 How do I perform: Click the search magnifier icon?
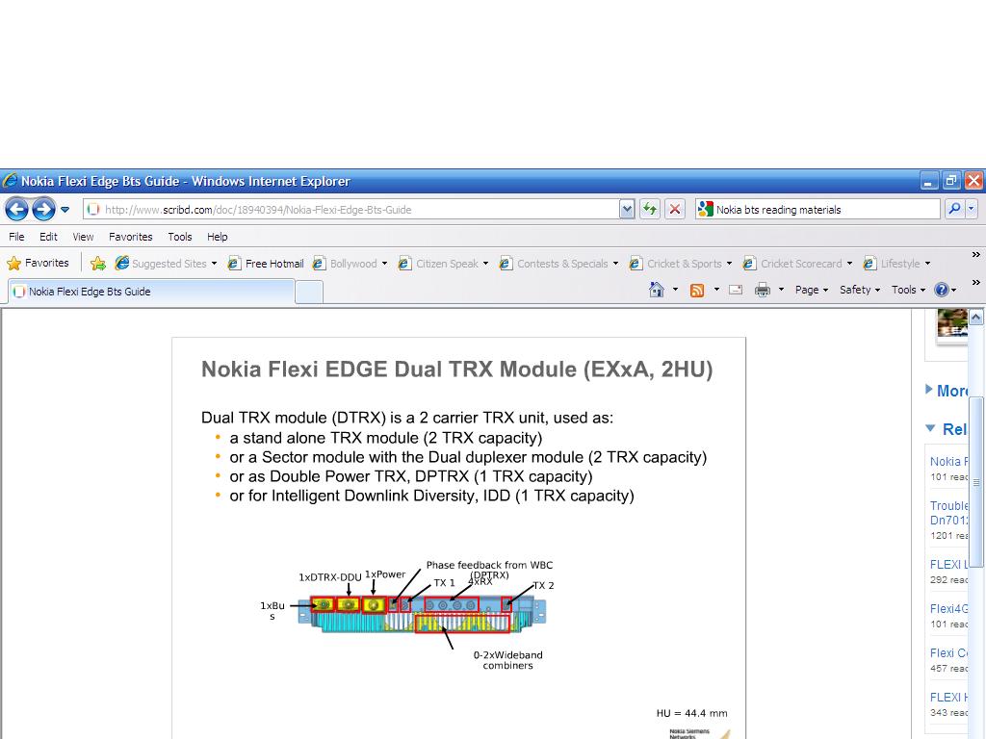coord(953,209)
